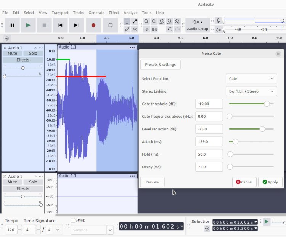Open the File menu
This screenshot has width=286, height=237.
[x=5, y=13]
